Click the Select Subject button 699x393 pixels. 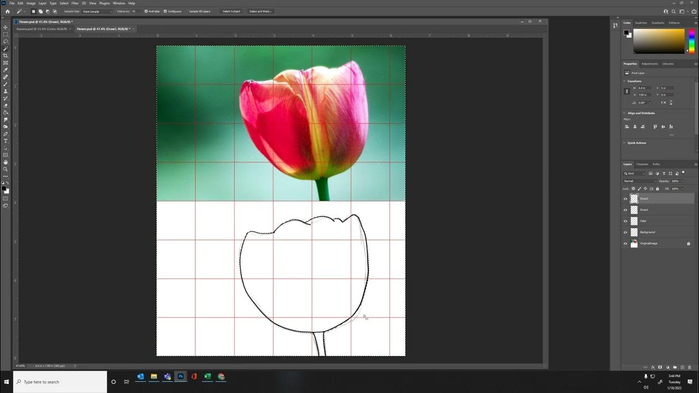231,11
